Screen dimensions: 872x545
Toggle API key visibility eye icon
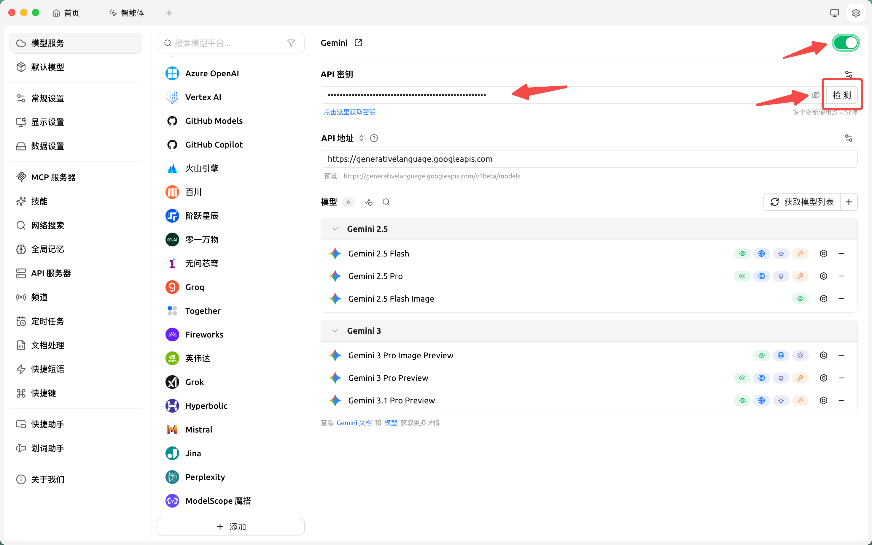click(815, 95)
